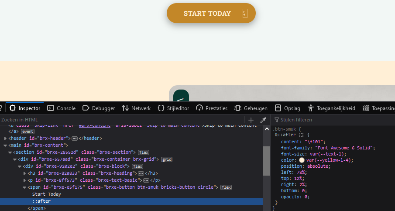Click the left 78% value
Screen dimensions: 395x211
point(301,172)
